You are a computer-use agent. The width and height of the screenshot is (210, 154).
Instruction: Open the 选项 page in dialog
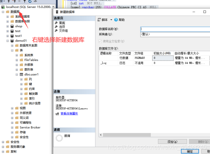coord(62,27)
